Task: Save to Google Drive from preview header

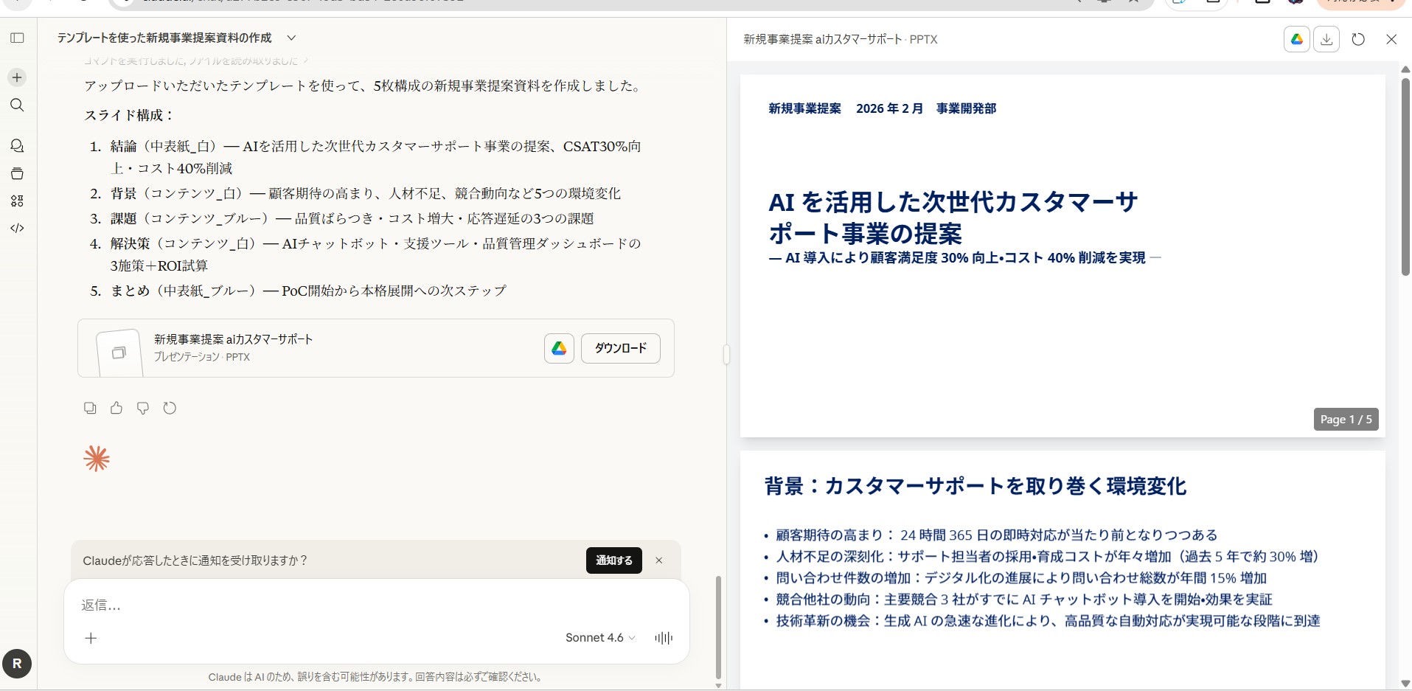Action: click(1296, 39)
